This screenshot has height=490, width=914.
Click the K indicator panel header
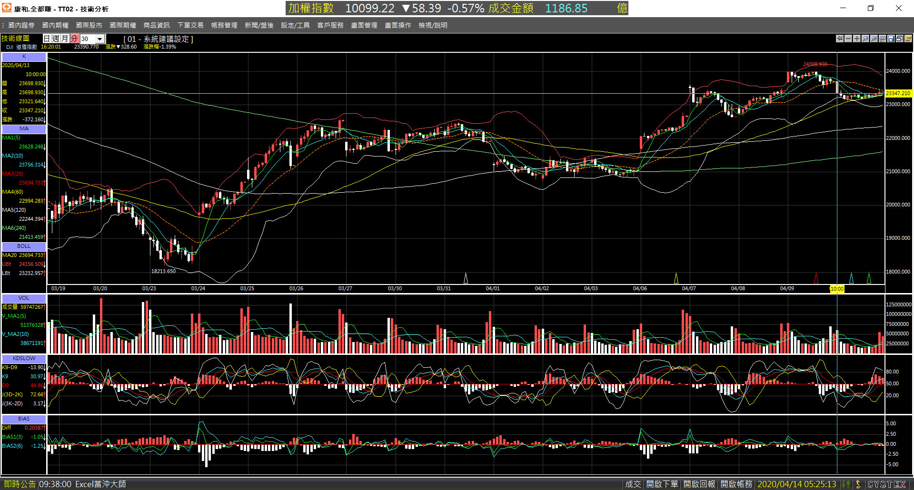click(24, 56)
